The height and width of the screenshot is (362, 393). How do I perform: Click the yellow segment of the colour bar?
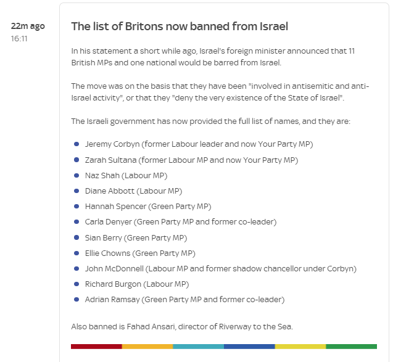pyautogui.click(x=300, y=347)
